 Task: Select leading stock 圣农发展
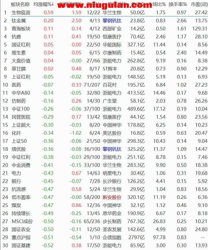pos(112,230)
